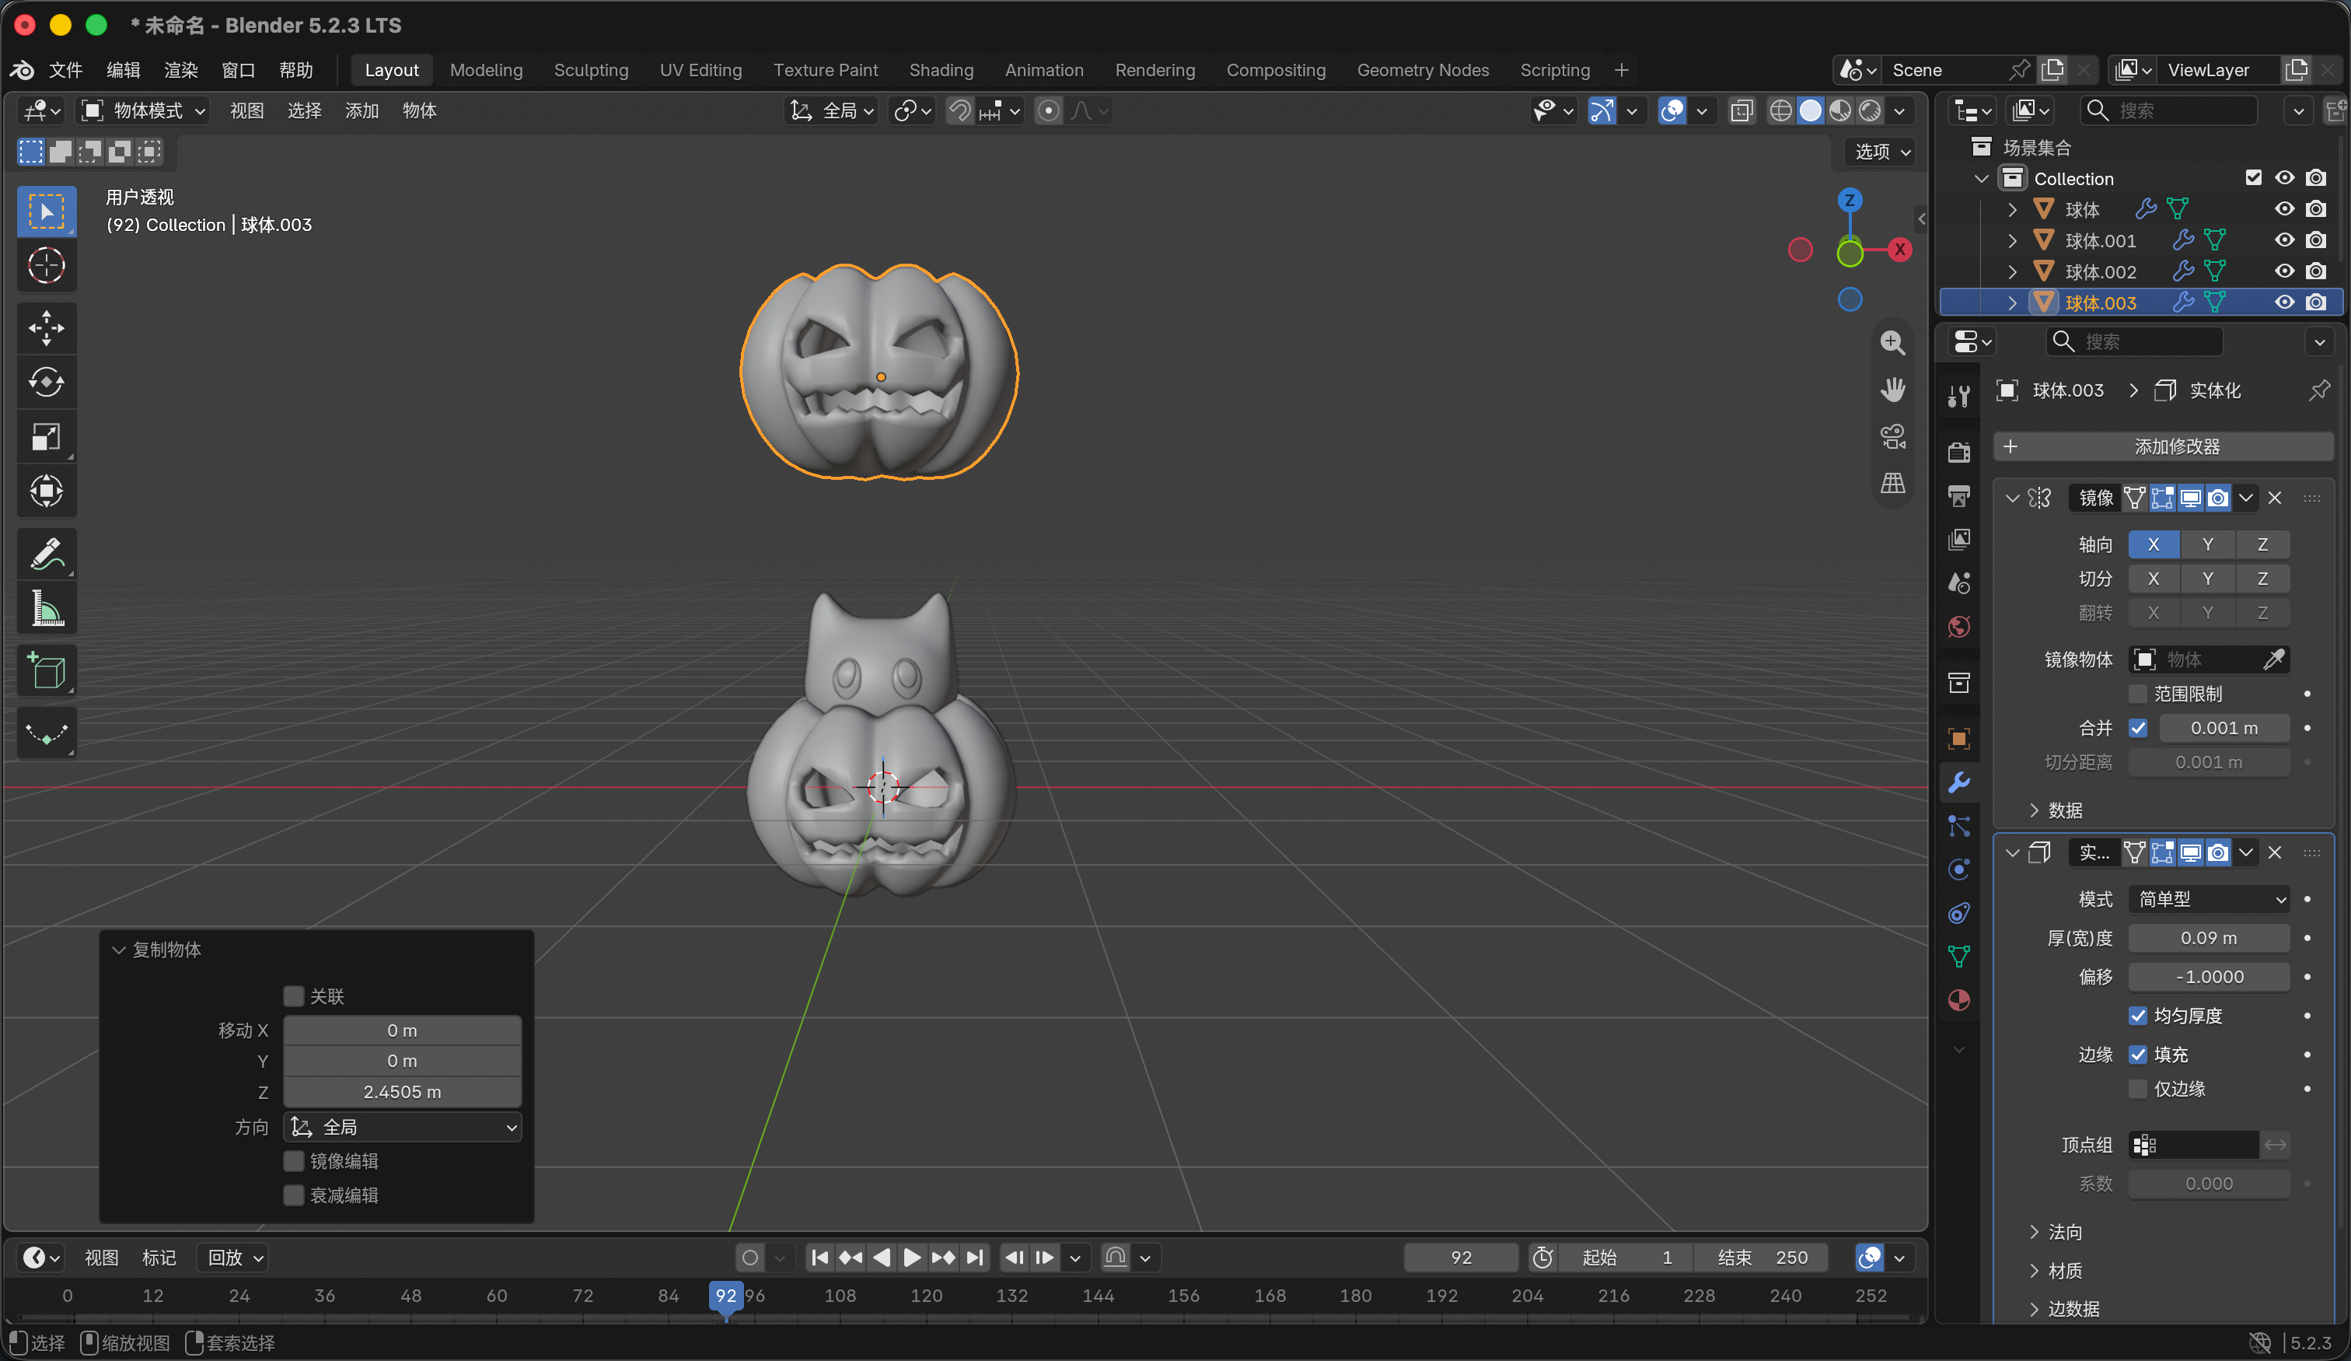Open the 模式 简单型 dropdown
Screen dimensions: 2351x1361
[2210, 899]
